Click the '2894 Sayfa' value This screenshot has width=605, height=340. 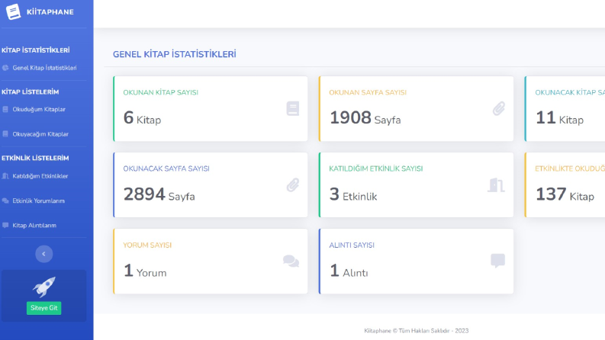(x=159, y=194)
